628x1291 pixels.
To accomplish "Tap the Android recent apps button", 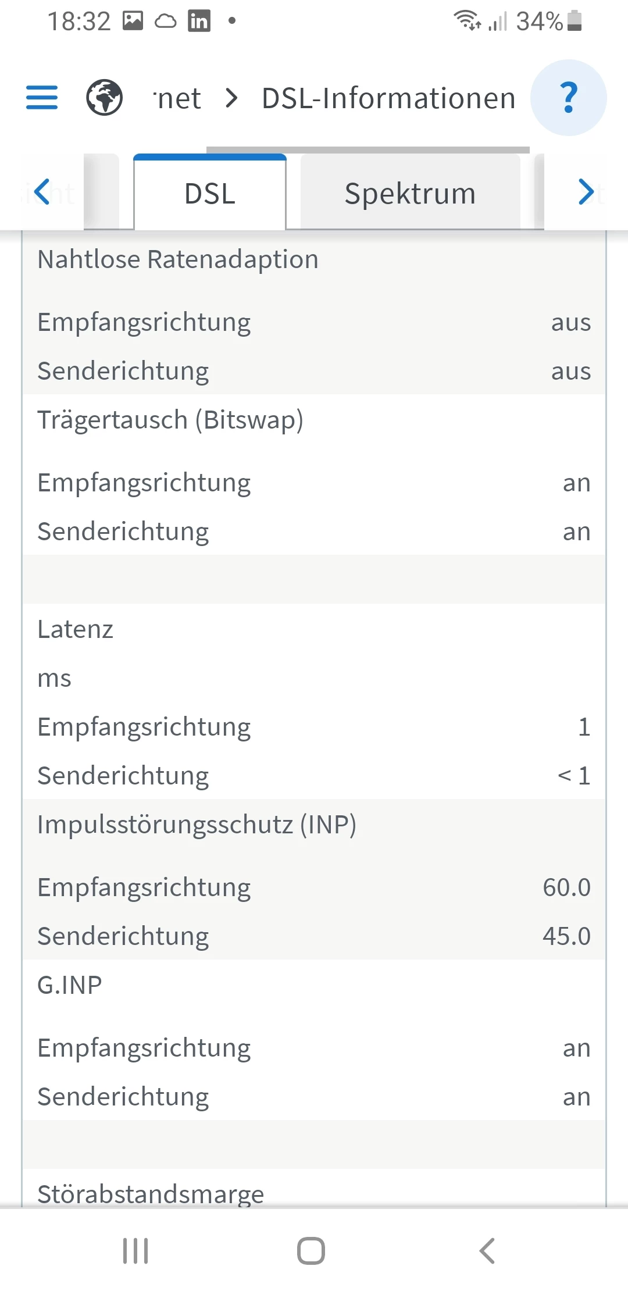I will click(x=135, y=1250).
